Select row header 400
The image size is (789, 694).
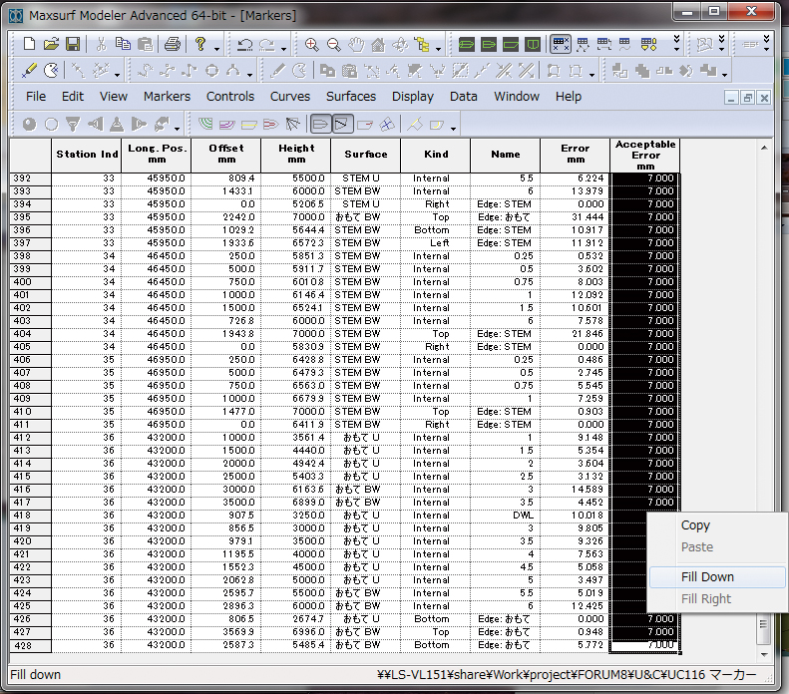30,282
